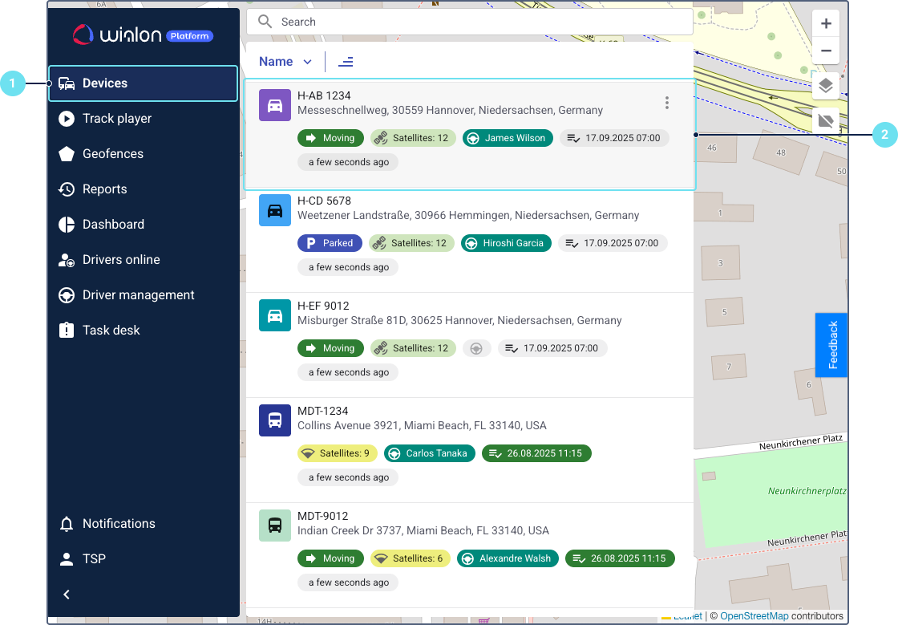Viewport: 898px width, 625px height.
Task: Click the device Search field
Action: (x=481, y=22)
